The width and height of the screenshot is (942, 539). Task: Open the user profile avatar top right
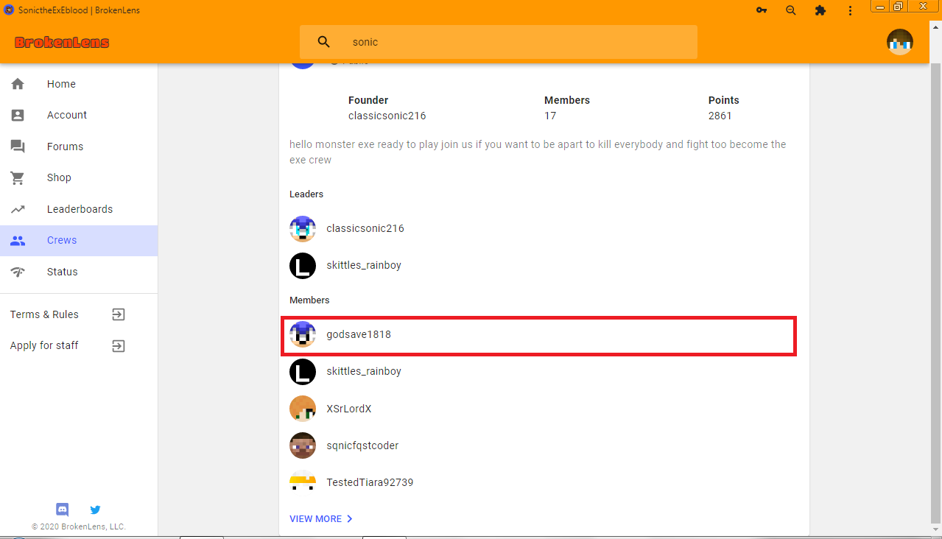click(900, 42)
